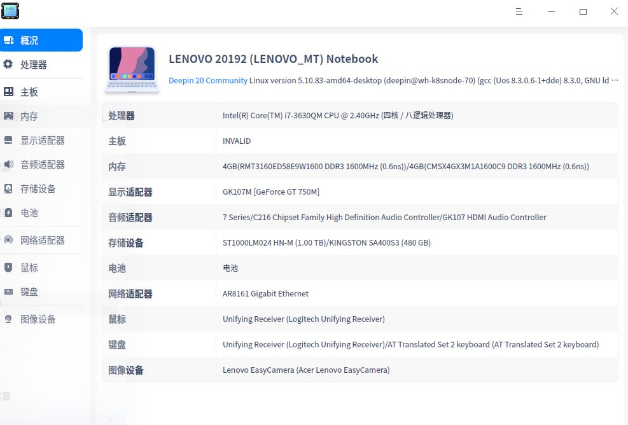
Task: Open the 显示适配器 sidebar page
Action: click(41, 140)
